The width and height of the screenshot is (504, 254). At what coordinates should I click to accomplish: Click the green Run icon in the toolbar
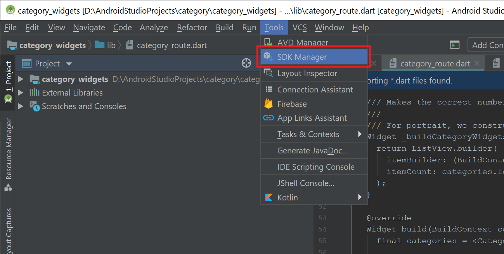[454, 45]
